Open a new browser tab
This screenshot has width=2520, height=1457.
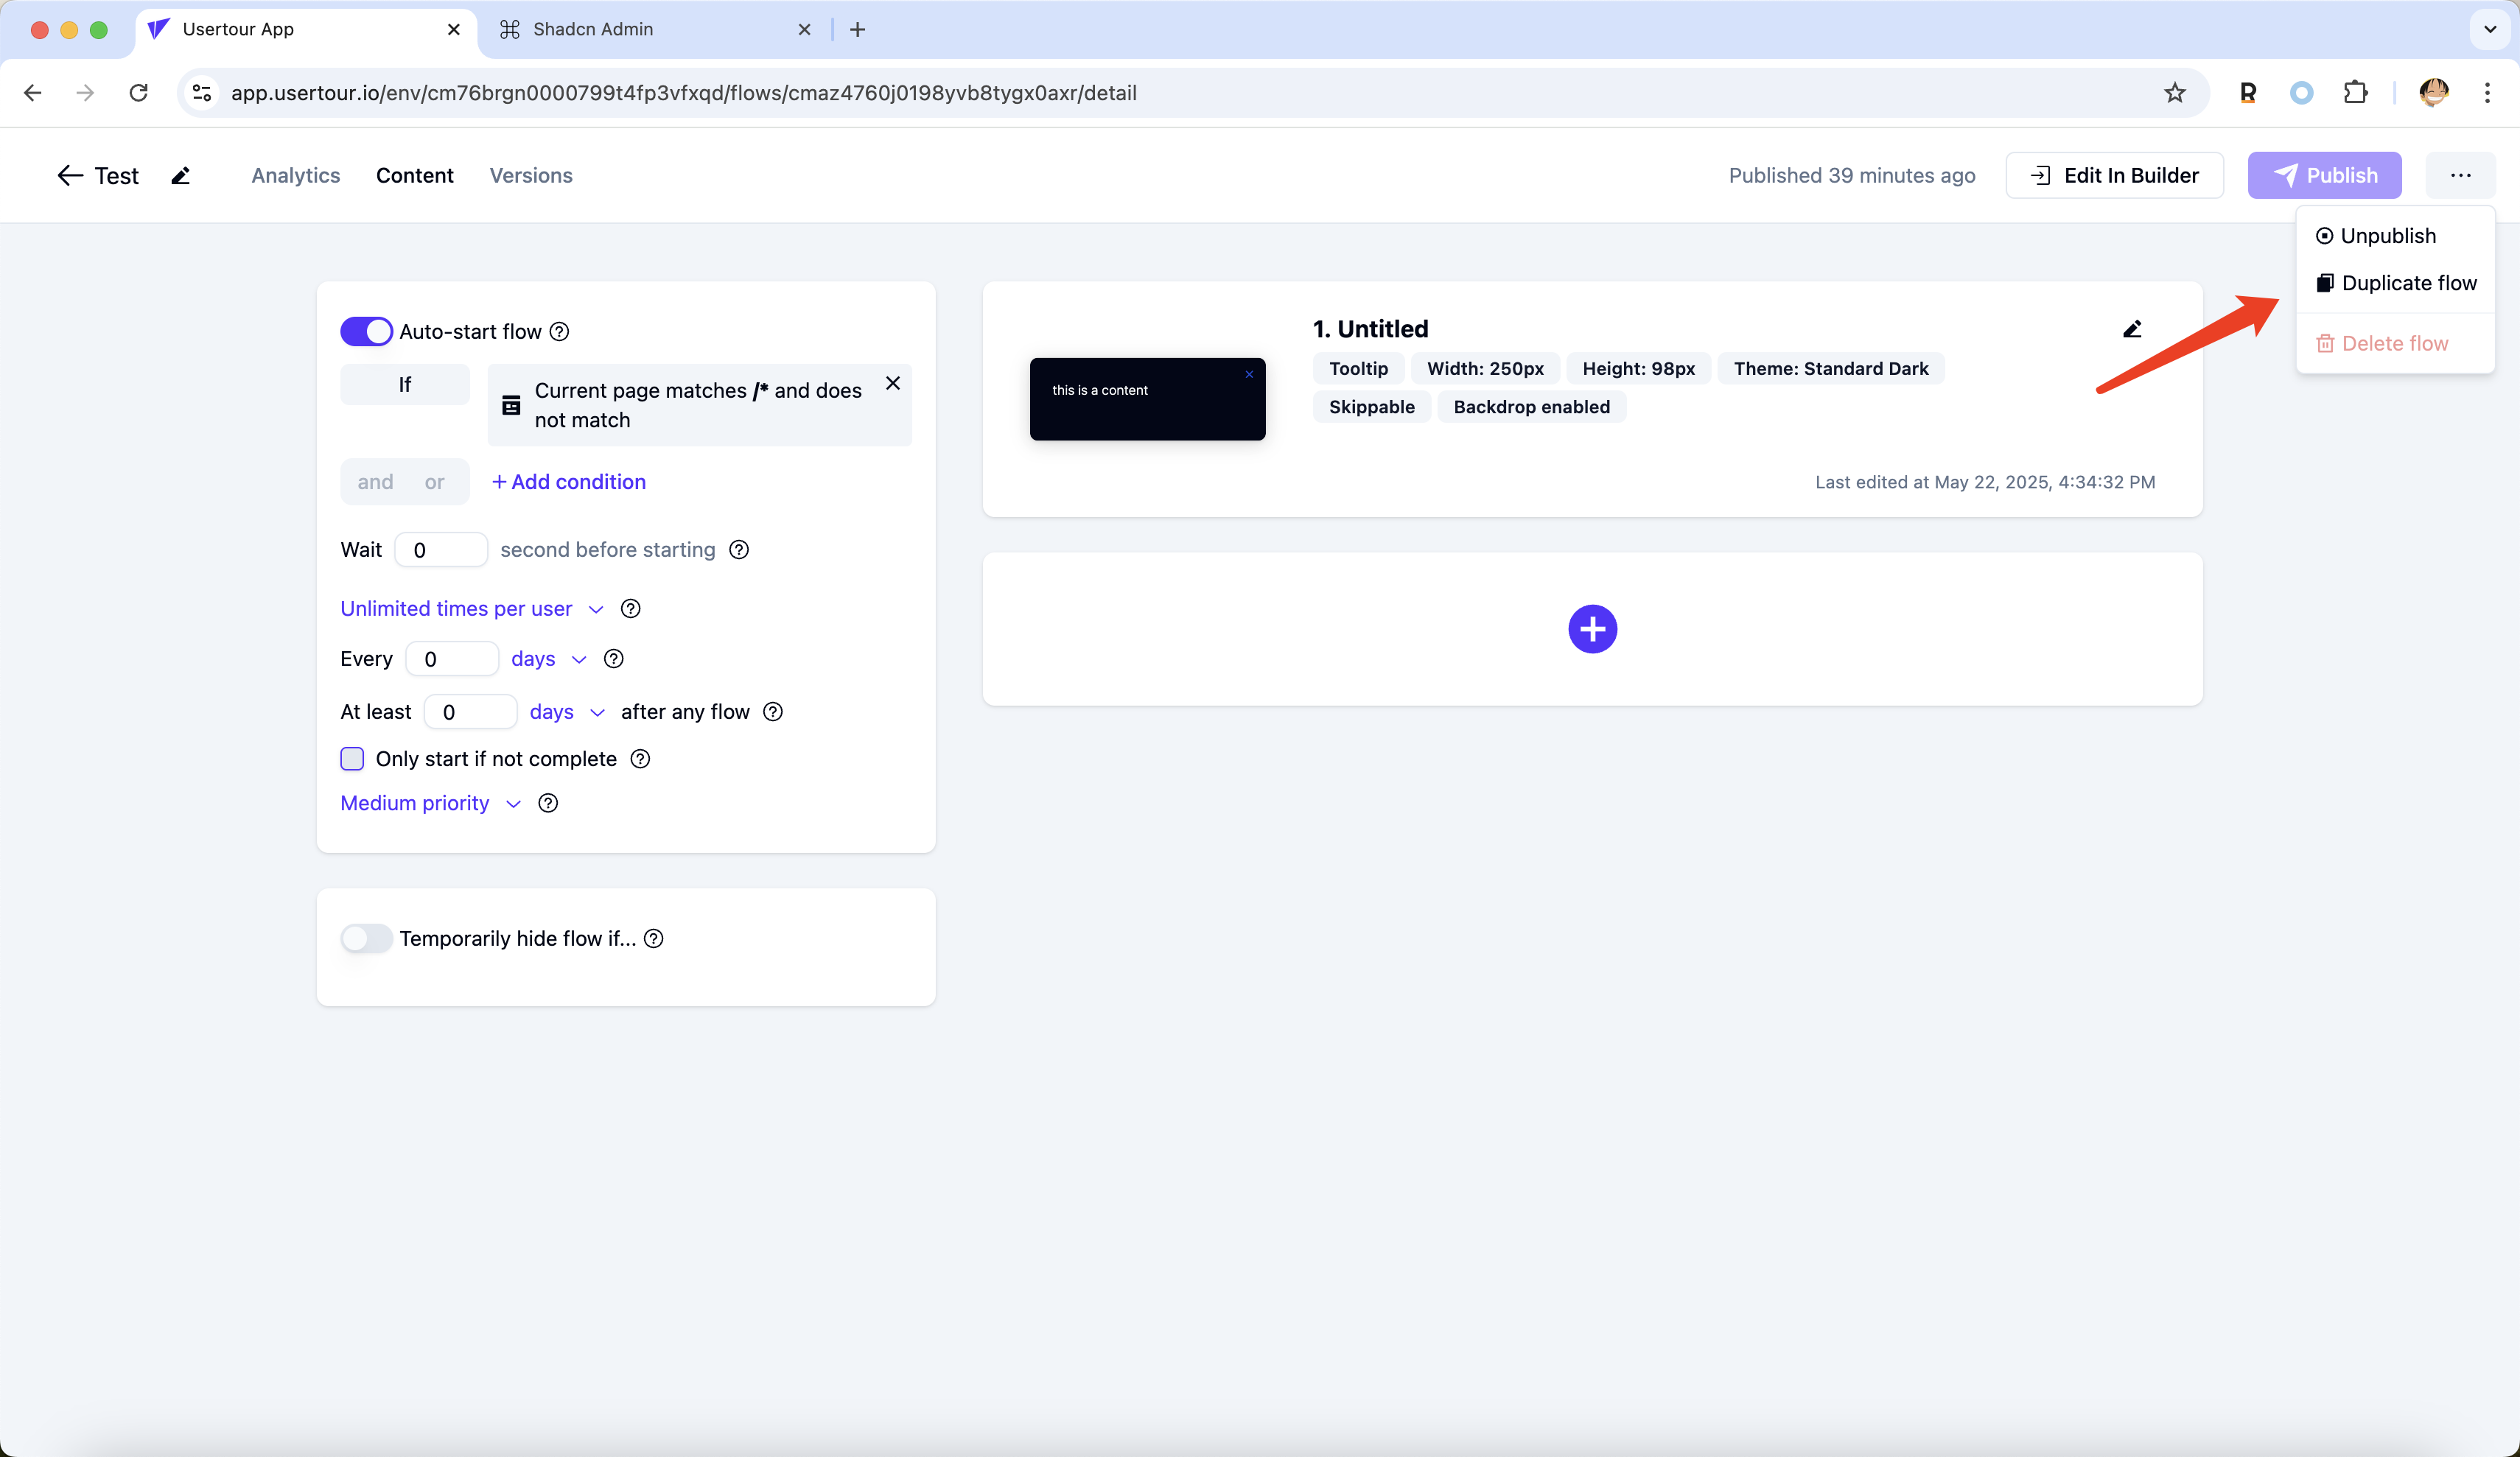click(857, 30)
